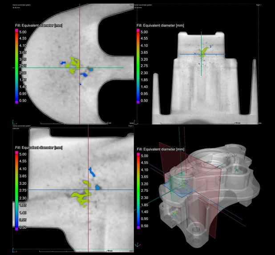The image size is (275, 255).
Task: Select the red vertical crosshair line in the top-left view
Action: [x=80, y=27]
